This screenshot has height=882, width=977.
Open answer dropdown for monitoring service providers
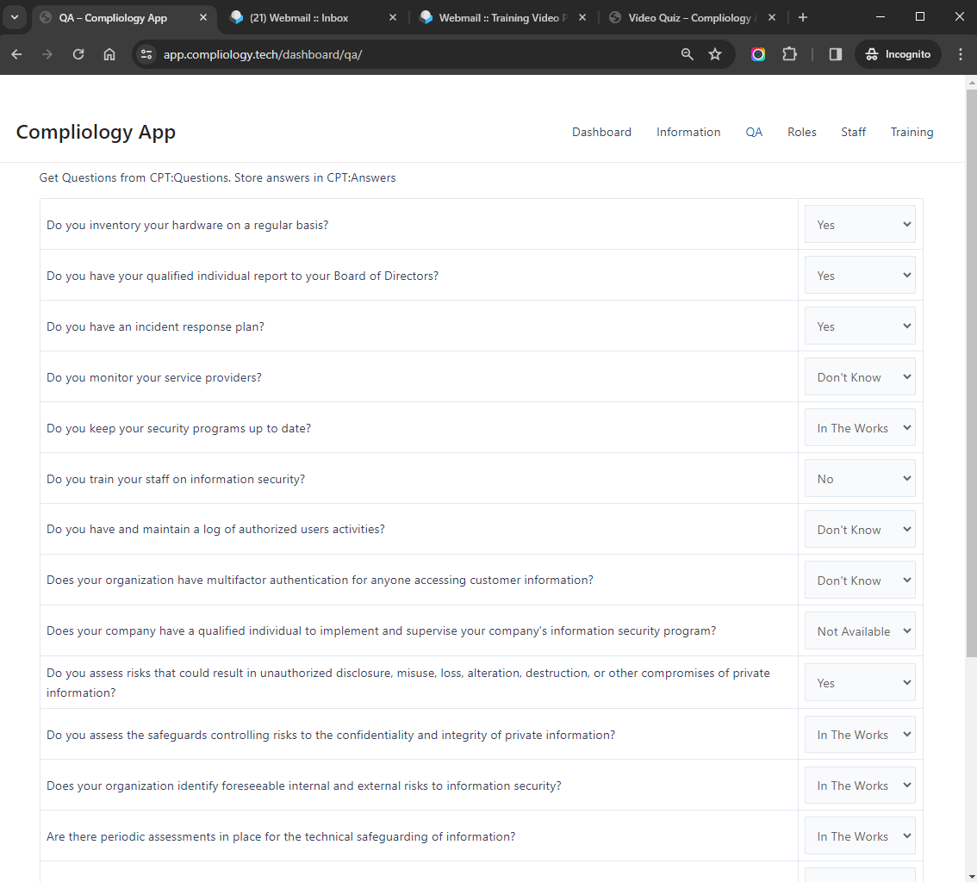click(x=860, y=377)
